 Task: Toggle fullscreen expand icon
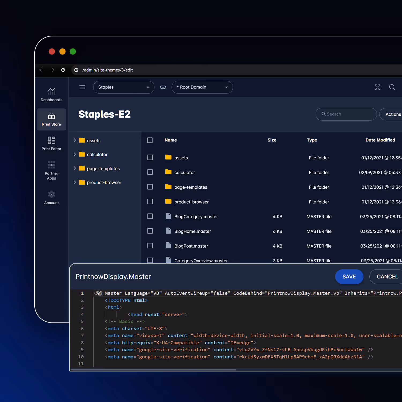pos(377,87)
